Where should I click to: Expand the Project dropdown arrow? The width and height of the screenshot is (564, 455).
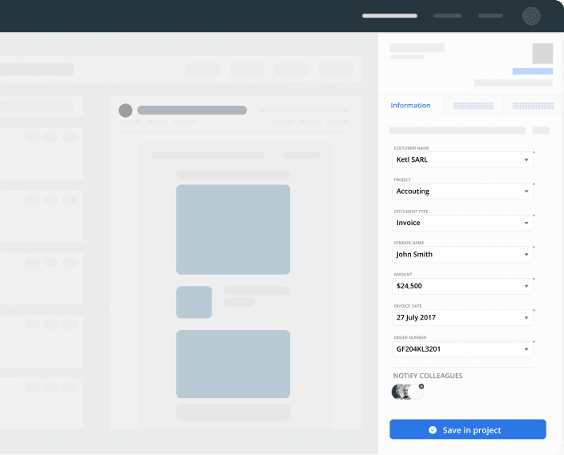[526, 191]
